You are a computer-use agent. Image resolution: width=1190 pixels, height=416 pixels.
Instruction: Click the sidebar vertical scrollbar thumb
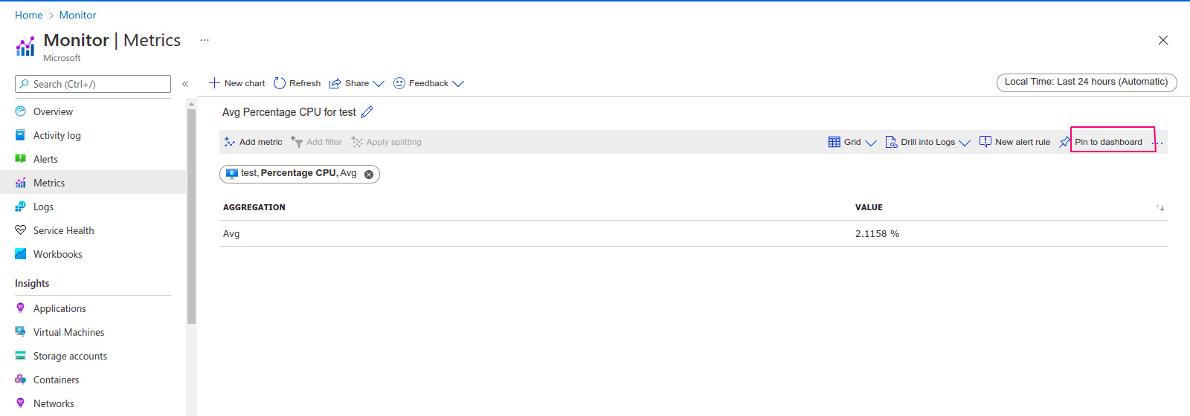click(191, 216)
